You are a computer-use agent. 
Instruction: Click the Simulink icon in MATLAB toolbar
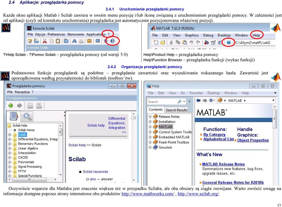point(207,43)
